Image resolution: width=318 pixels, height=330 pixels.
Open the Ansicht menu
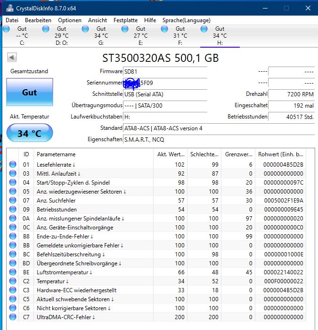click(98, 20)
